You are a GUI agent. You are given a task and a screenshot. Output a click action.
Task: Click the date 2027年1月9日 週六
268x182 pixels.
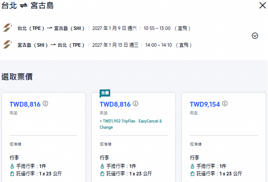point(115,28)
